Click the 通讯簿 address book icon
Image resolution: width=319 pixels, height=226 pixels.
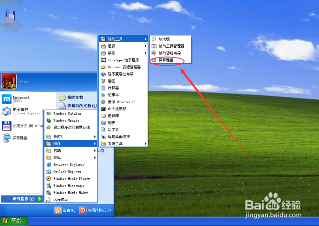coord(103,116)
